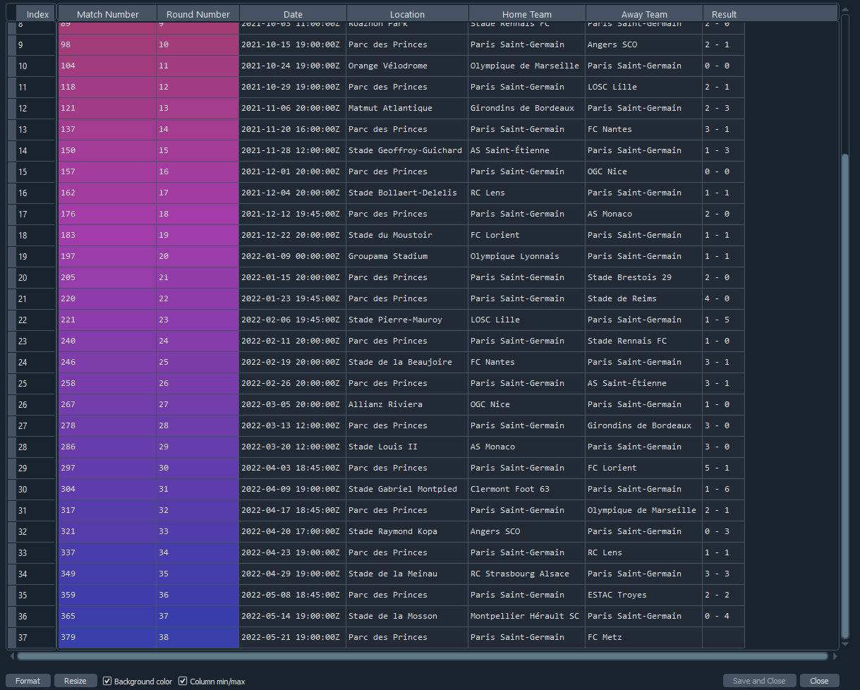Open the Format options button
This screenshot has height=690, width=860.
(28, 681)
